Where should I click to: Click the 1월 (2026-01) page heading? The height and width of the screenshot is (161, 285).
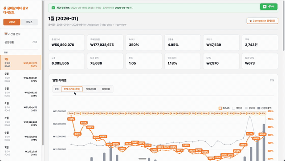(x=63, y=19)
